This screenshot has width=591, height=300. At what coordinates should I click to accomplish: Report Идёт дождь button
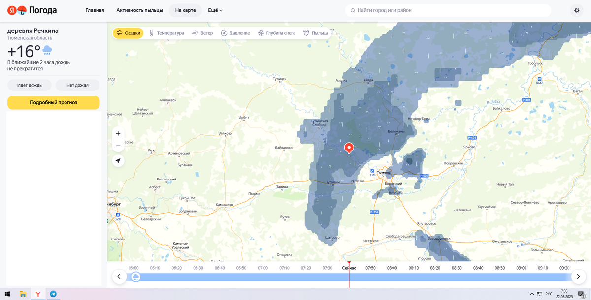(x=30, y=85)
